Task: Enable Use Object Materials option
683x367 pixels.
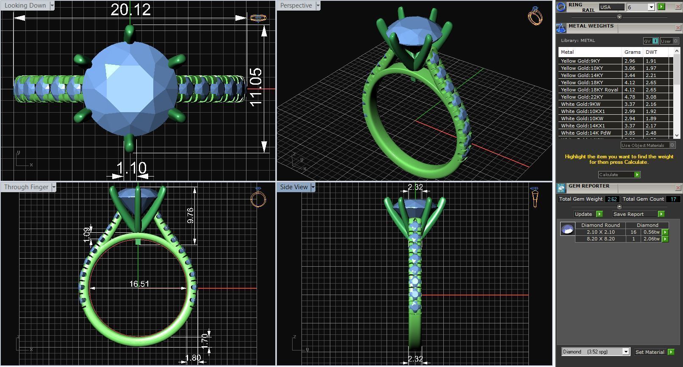Action: pyautogui.click(x=648, y=145)
